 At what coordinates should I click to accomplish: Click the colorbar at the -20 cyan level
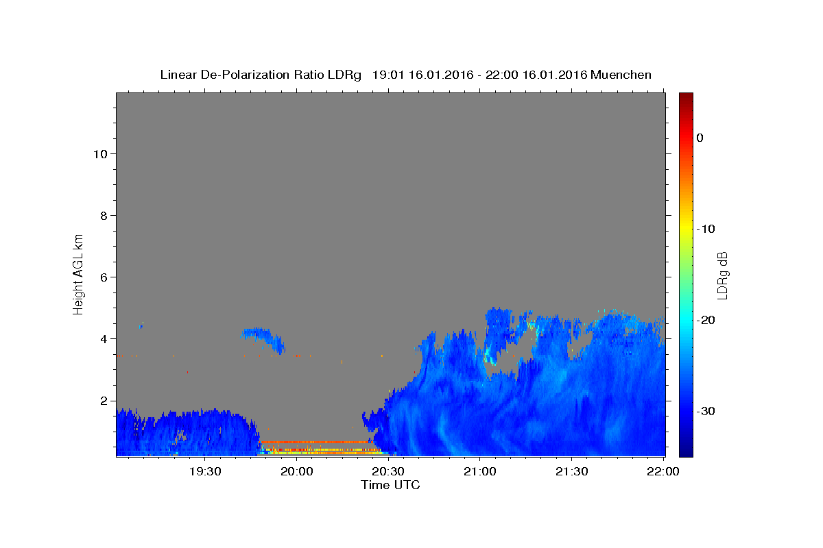(x=686, y=320)
